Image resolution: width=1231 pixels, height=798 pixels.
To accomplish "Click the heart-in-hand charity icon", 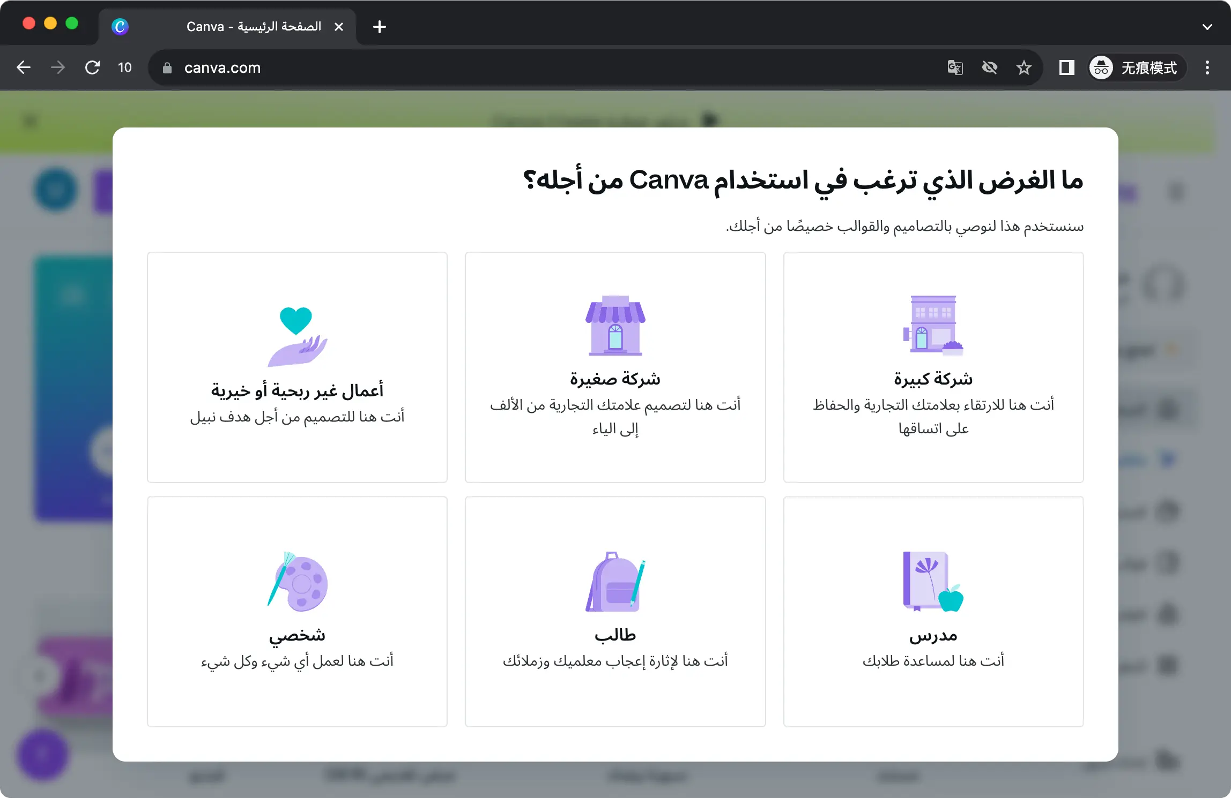I will click(297, 337).
